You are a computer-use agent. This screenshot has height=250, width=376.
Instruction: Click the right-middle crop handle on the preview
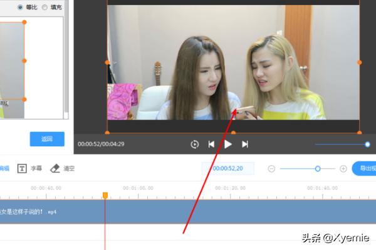(359, 62)
